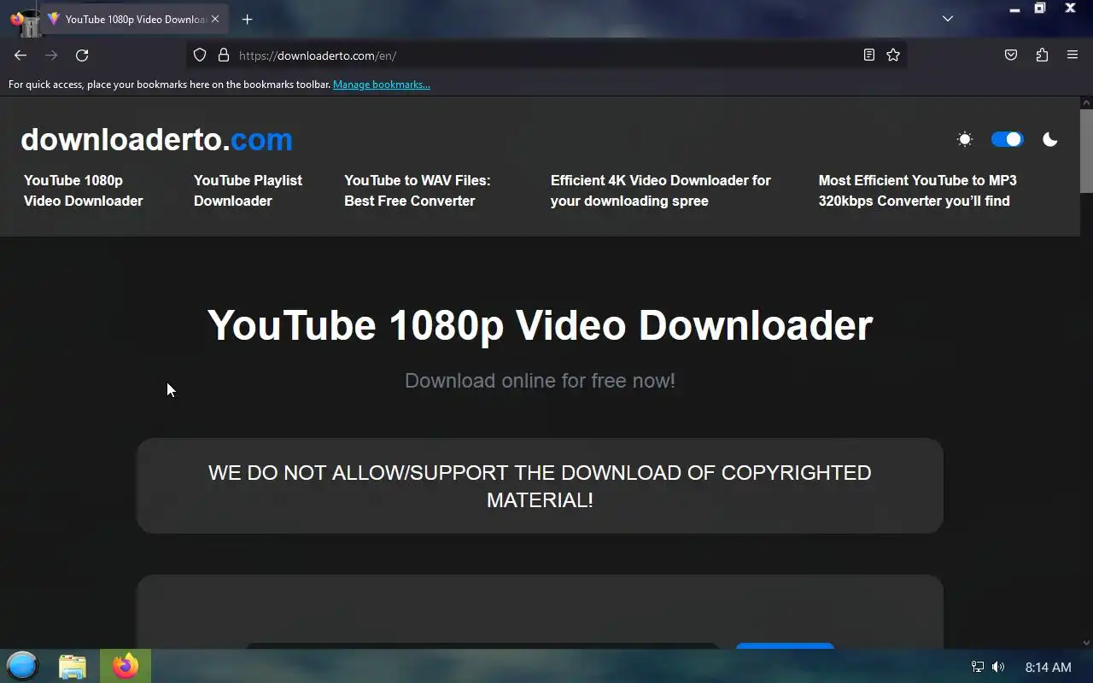
Task: Open the Firefox application menu
Action: (1073, 55)
